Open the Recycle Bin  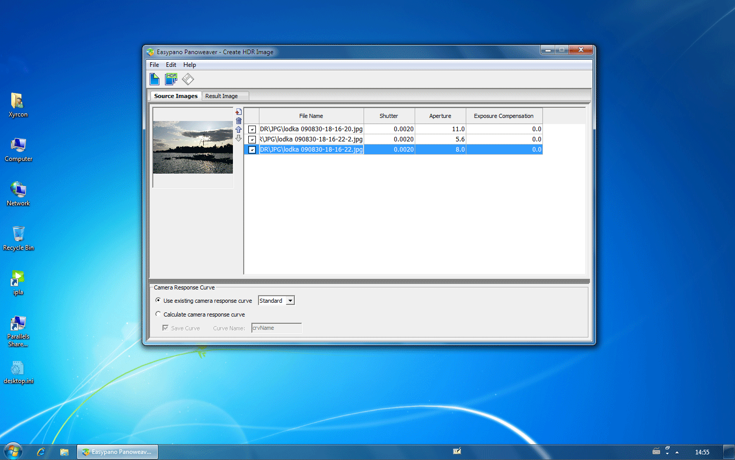(18, 238)
